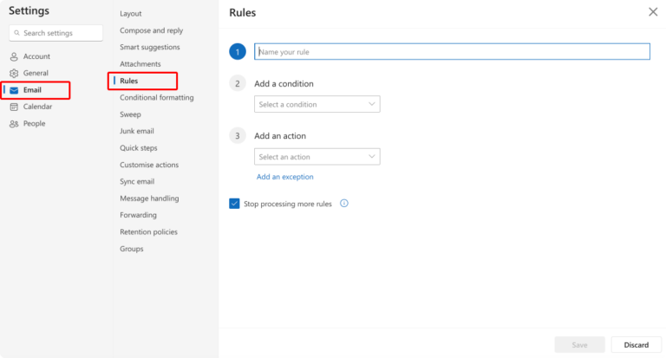Go to Junk email settings
666x358 pixels.
click(137, 131)
